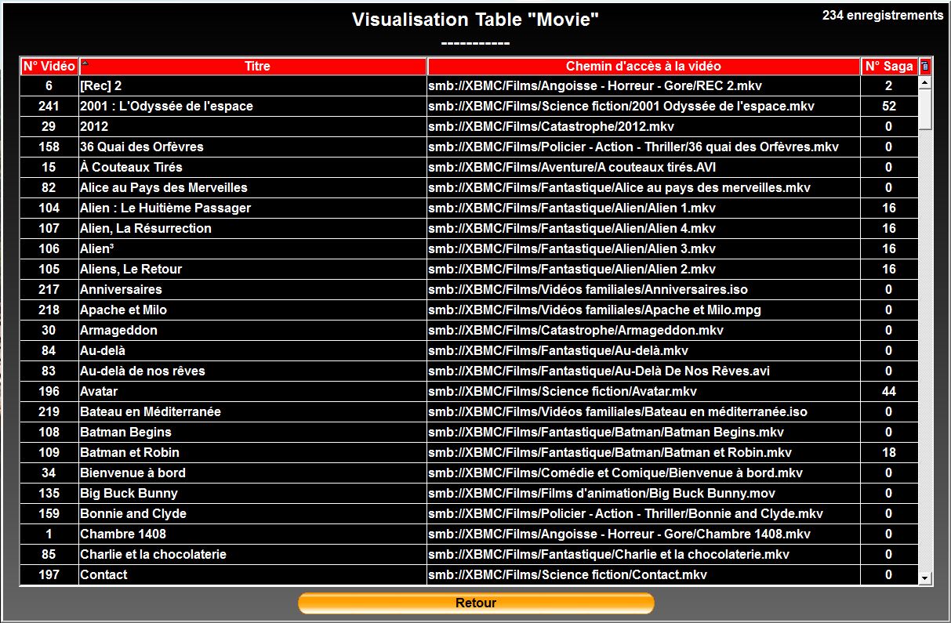Click path ending 'Chambre 1408.mkv'
Viewport: 951px width, 623px height.
click(619, 534)
